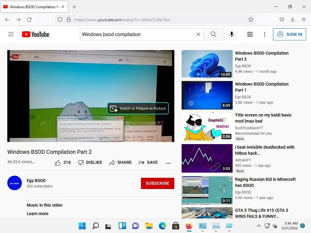Open the Firefox application menu

pos(303,19)
